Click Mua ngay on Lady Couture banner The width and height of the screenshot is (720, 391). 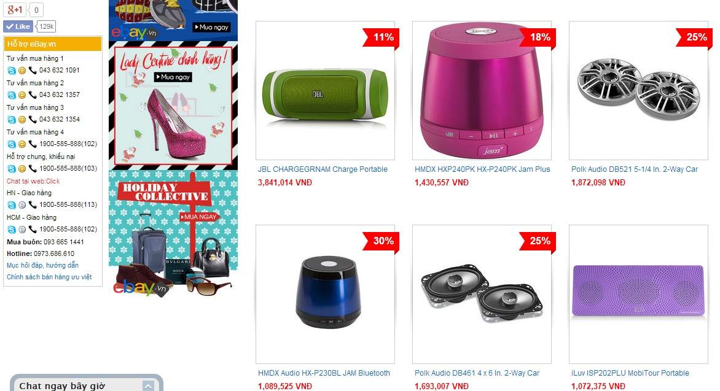173,77
